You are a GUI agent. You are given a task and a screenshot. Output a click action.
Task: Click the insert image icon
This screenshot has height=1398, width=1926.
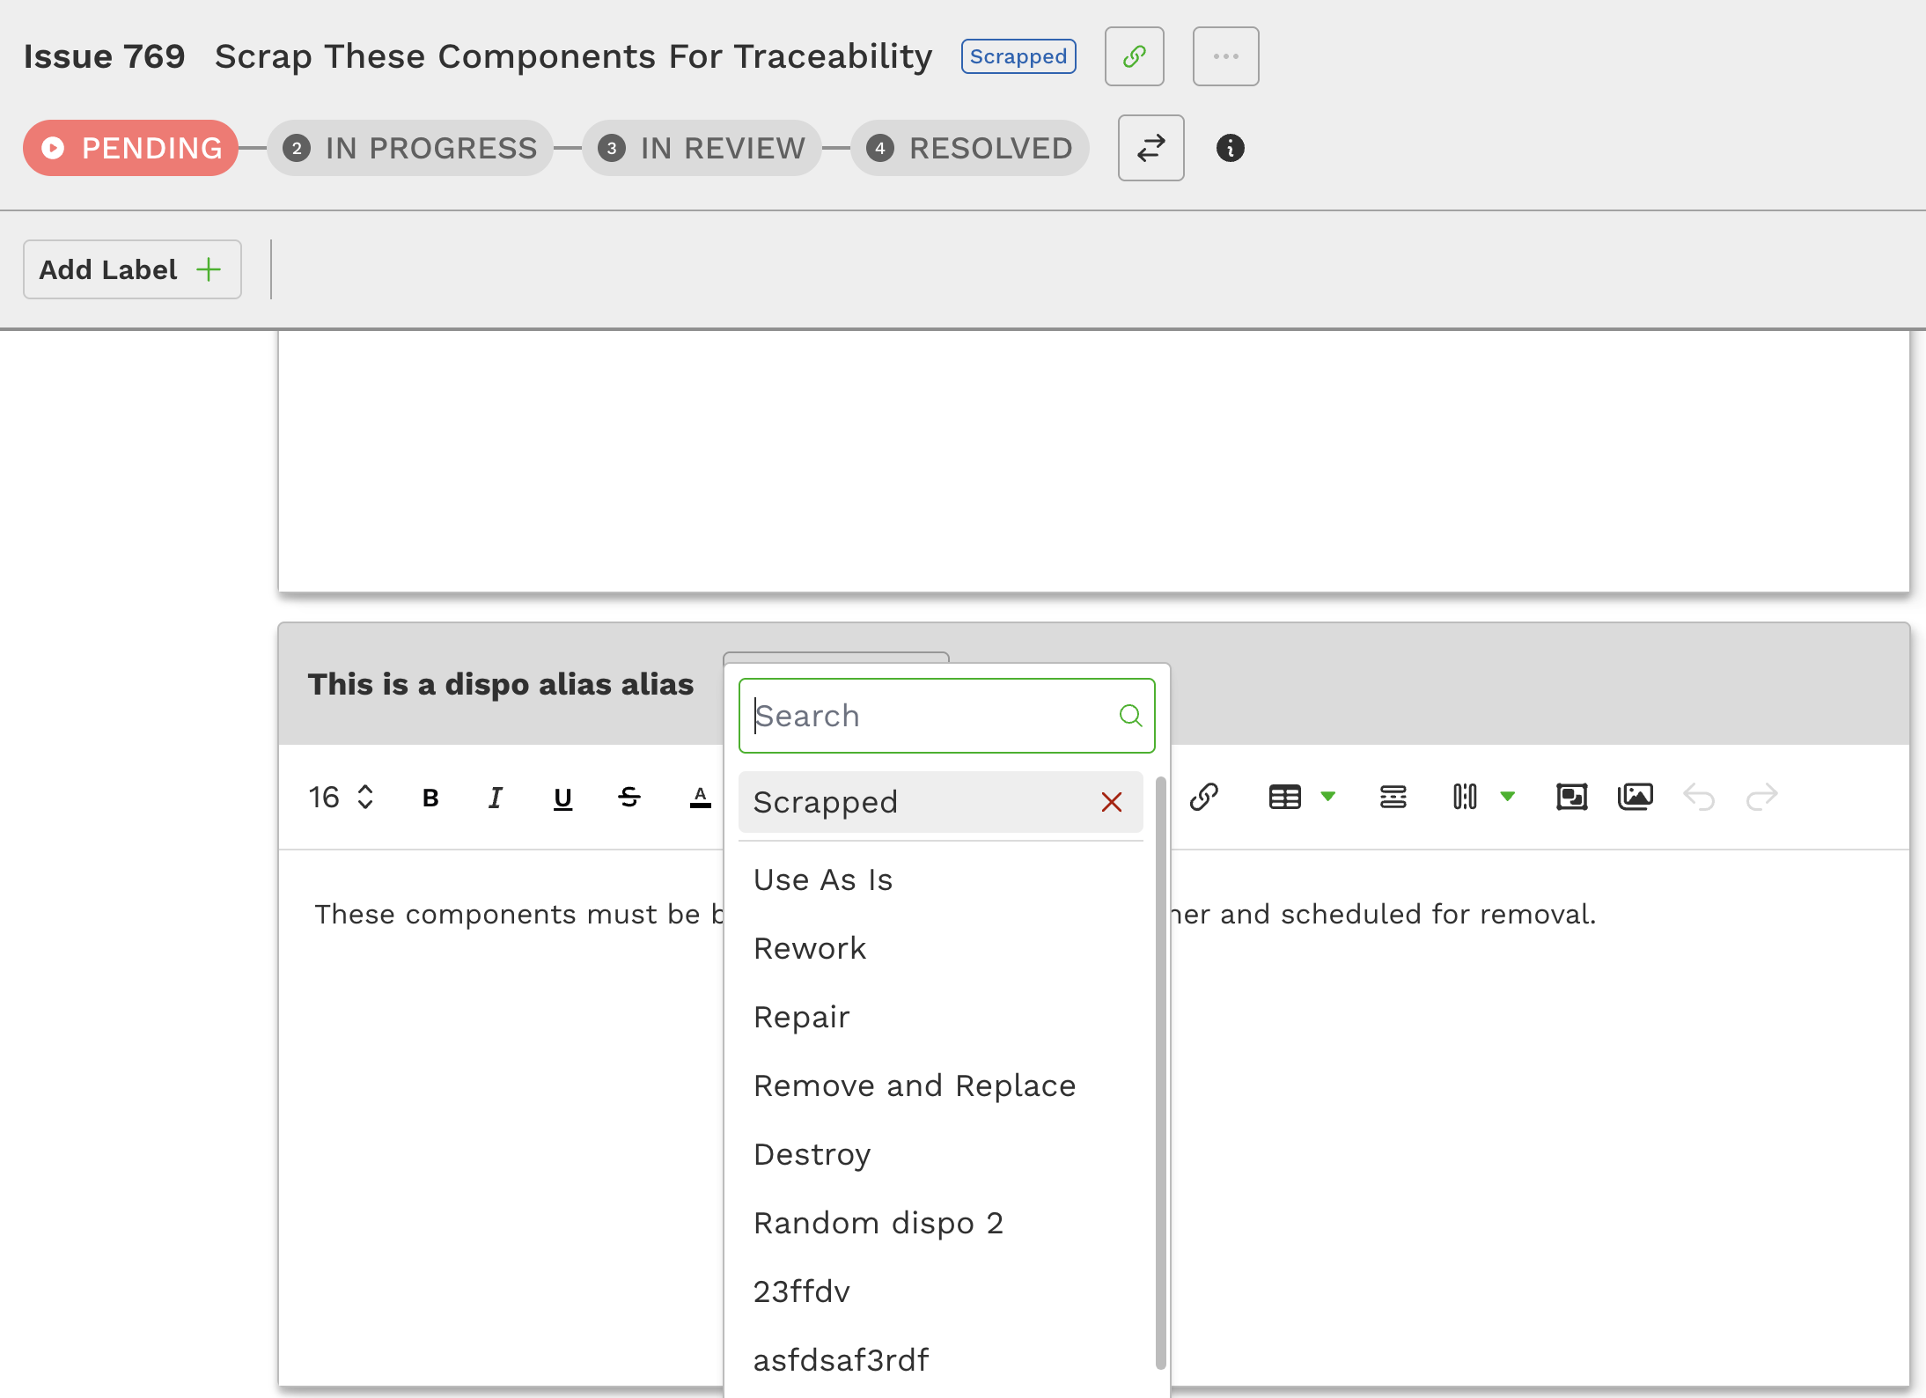(1635, 798)
